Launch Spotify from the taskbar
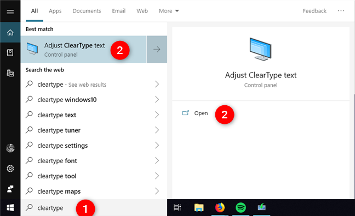 point(241,207)
